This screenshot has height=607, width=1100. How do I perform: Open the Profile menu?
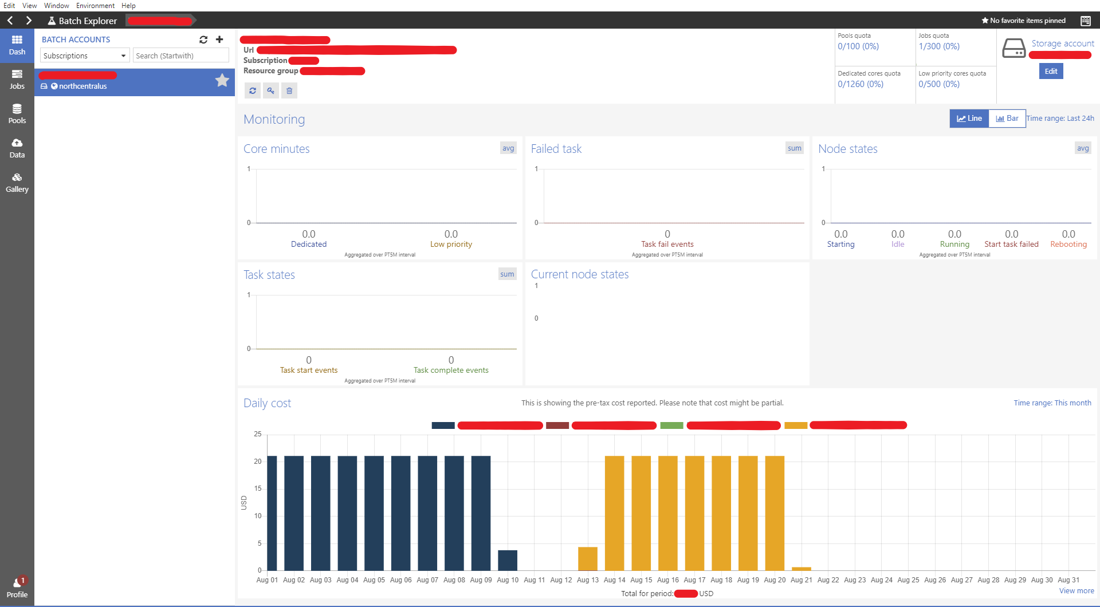17,588
